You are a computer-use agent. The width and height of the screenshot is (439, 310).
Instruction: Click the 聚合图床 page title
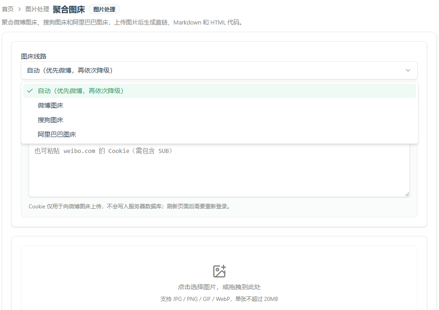[x=69, y=10]
